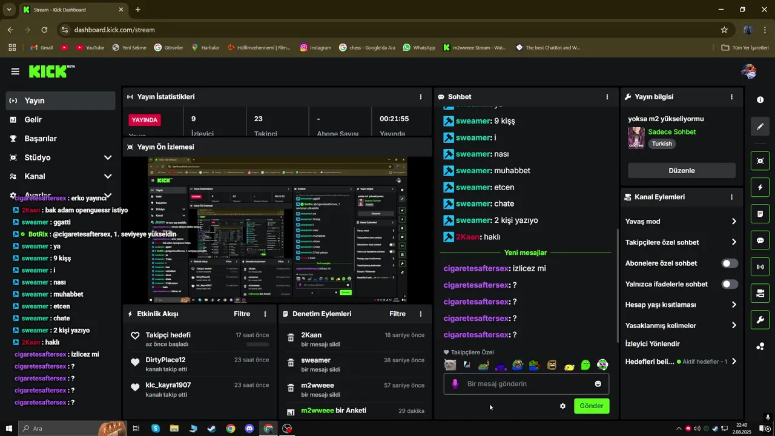Viewport: 775px width, 436px height.
Task: Toggle Abonelere özel sohbet switch
Action: [730, 263]
